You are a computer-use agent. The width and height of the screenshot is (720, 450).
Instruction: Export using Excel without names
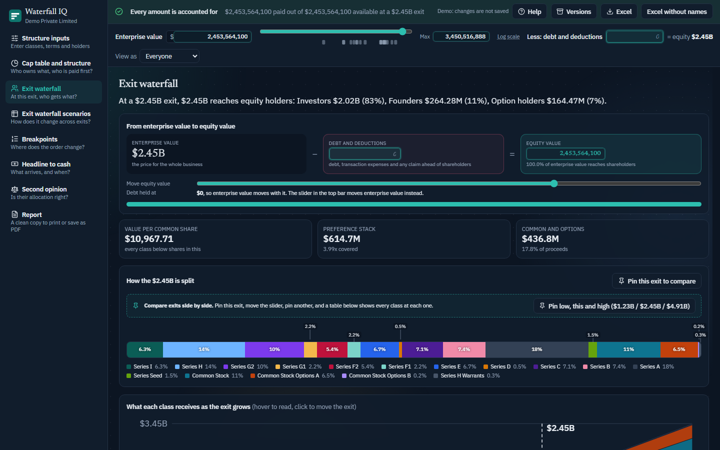[x=676, y=11]
